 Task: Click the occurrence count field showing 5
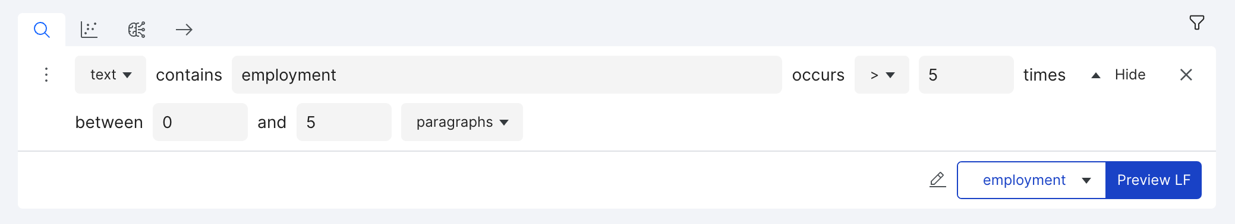coord(966,75)
